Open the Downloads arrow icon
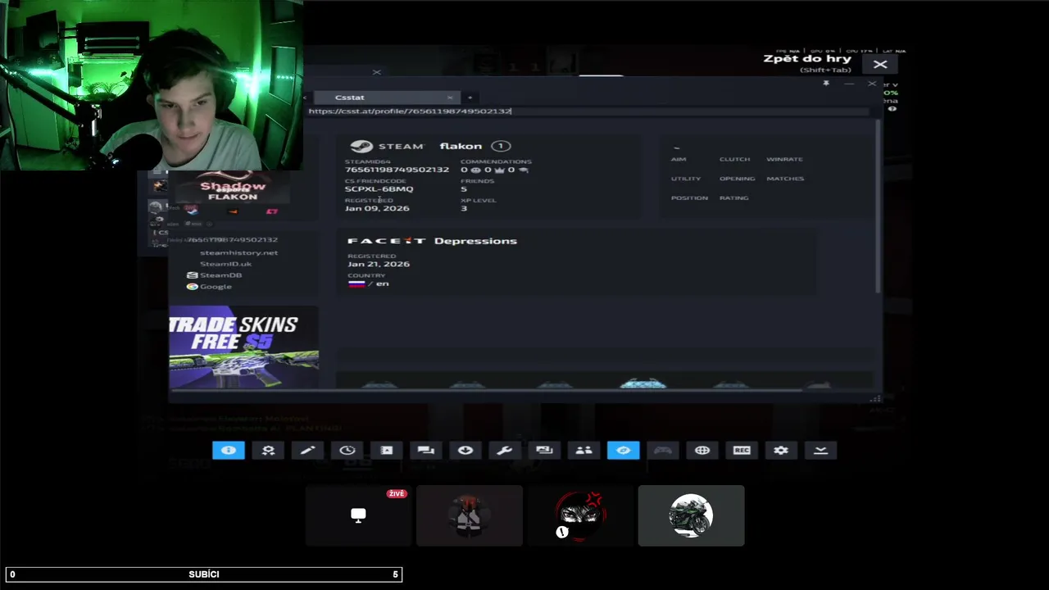 pos(465,450)
